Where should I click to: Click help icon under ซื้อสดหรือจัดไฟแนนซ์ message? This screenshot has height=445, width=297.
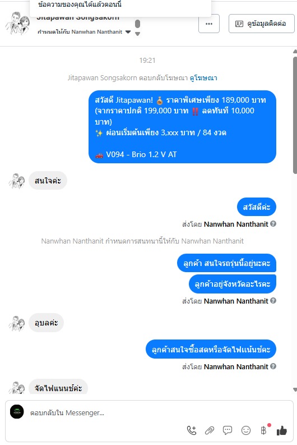[273, 366]
